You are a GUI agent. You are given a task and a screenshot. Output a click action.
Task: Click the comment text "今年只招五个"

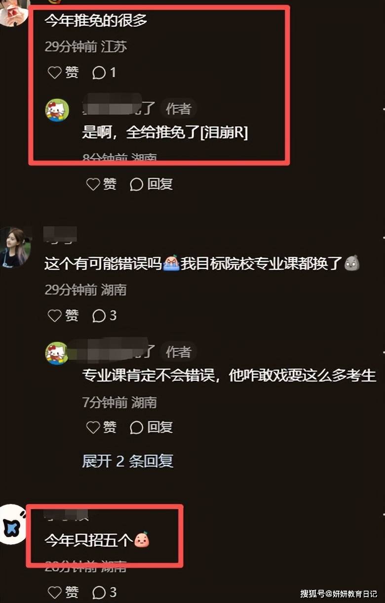click(89, 539)
